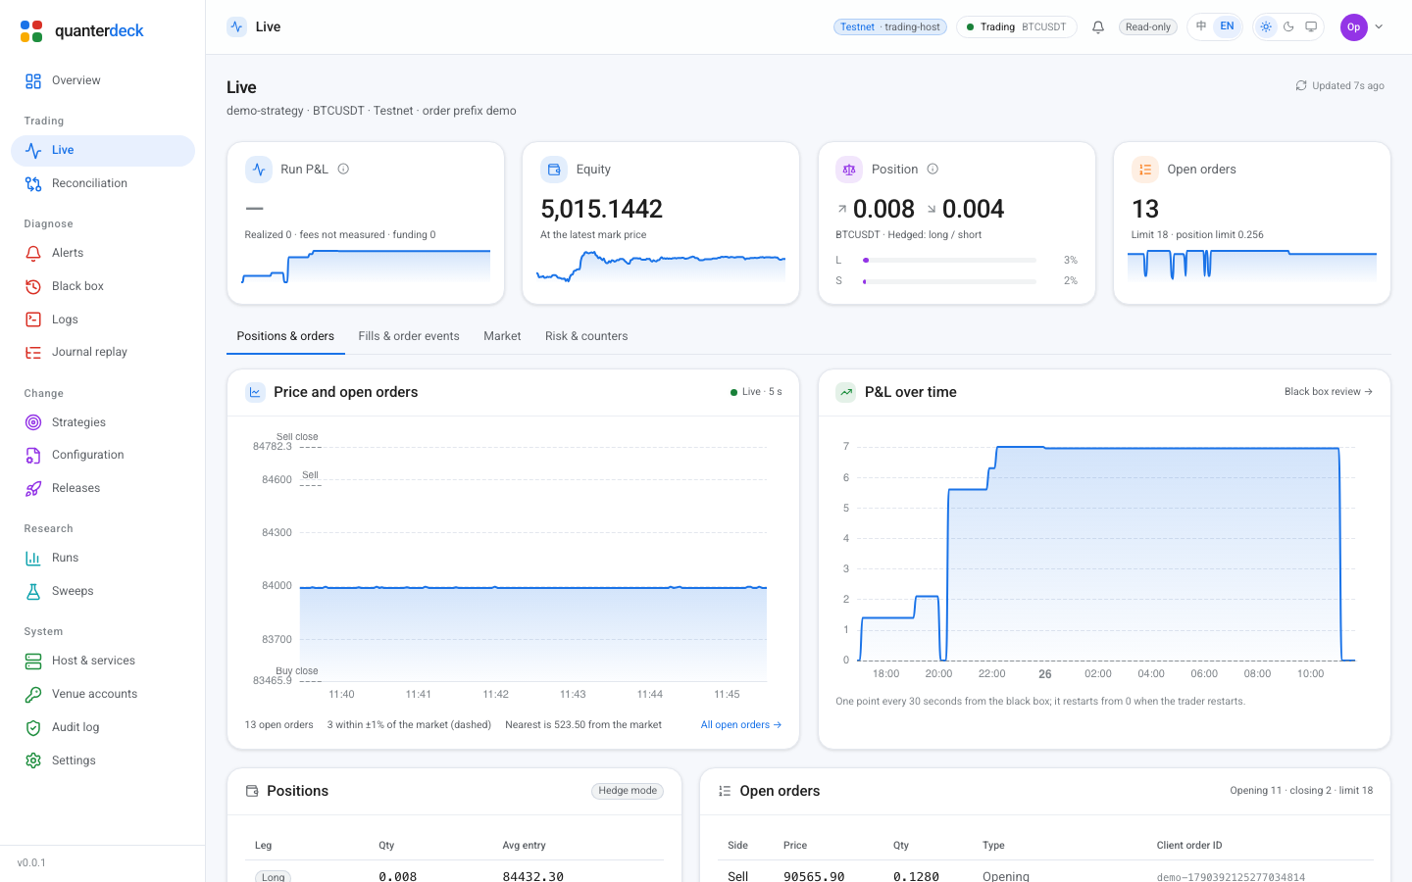Click the Hedge mode badge
Image resolution: width=1412 pixels, height=882 pixels.
pos(628,791)
